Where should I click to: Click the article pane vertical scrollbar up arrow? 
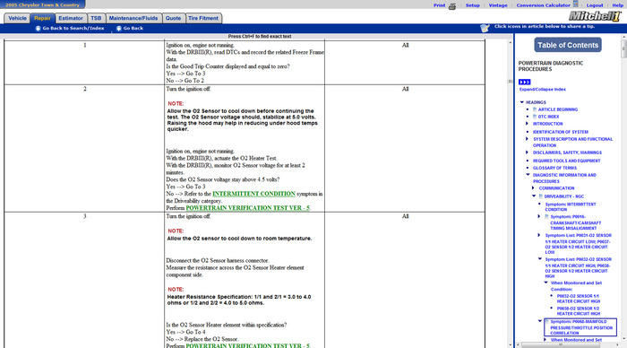click(x=511, y=42)
